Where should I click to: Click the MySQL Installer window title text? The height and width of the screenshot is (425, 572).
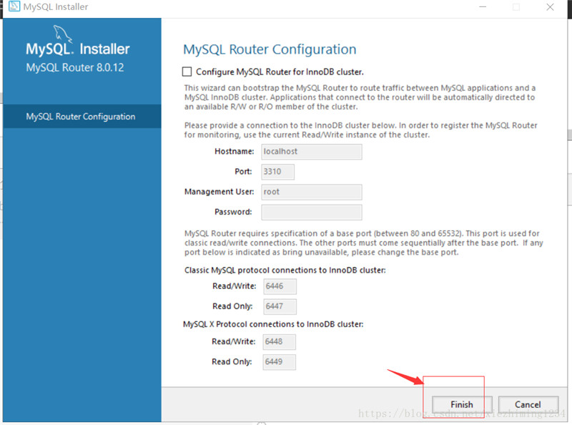[56, 7]
